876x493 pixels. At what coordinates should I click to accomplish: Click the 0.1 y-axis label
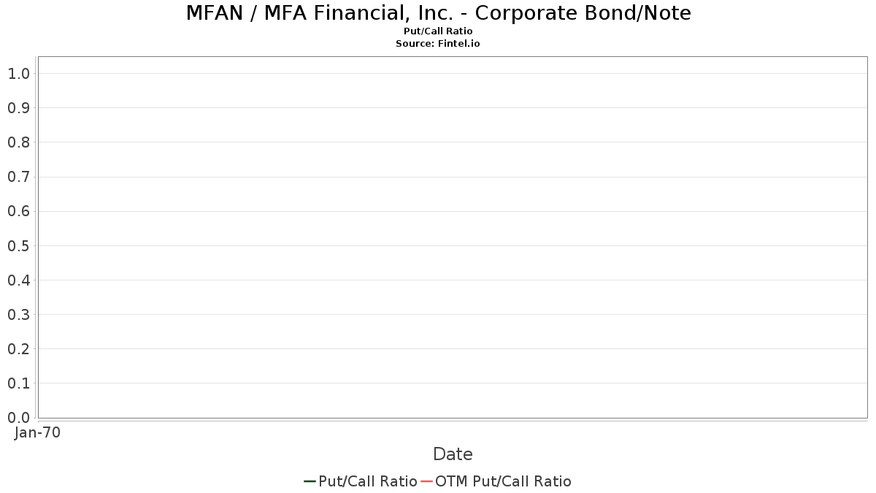pos(18,383)
